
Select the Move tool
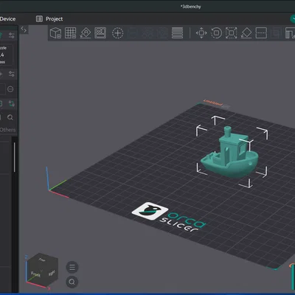coord(201,33)
